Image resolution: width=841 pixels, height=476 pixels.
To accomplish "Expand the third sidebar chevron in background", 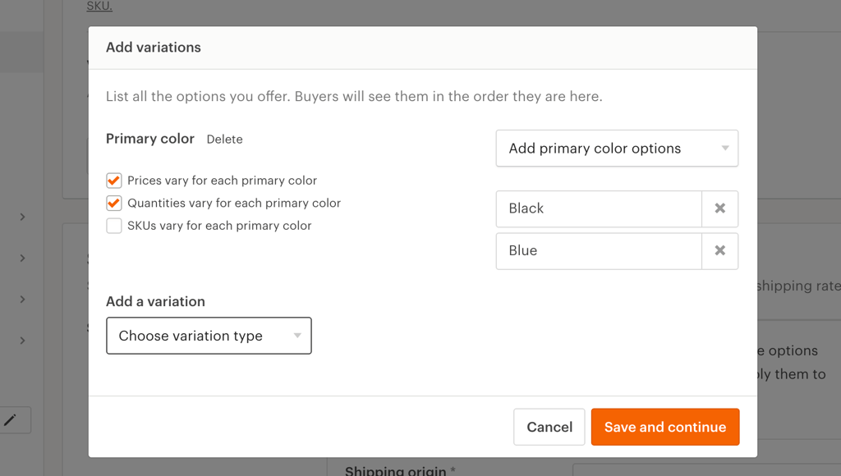I will [22, 300].
